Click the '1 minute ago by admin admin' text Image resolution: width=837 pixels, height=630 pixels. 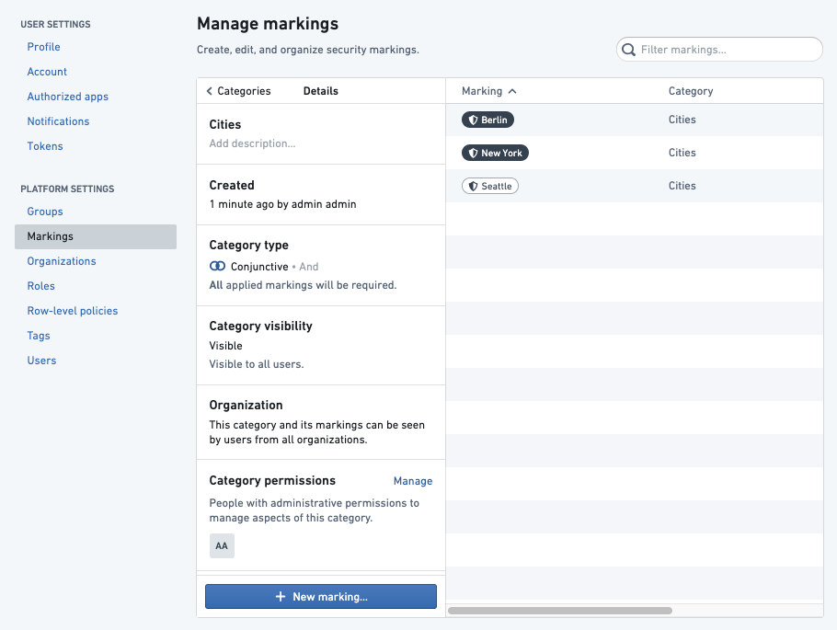[283, 204]
